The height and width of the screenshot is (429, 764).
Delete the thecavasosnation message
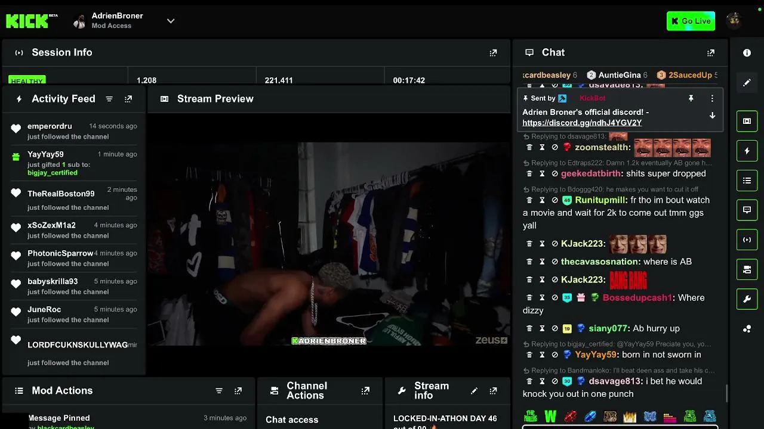click(529, 262)
